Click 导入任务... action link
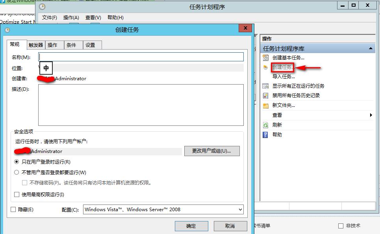This screenshot has width=380, height=234. [284, 76]
